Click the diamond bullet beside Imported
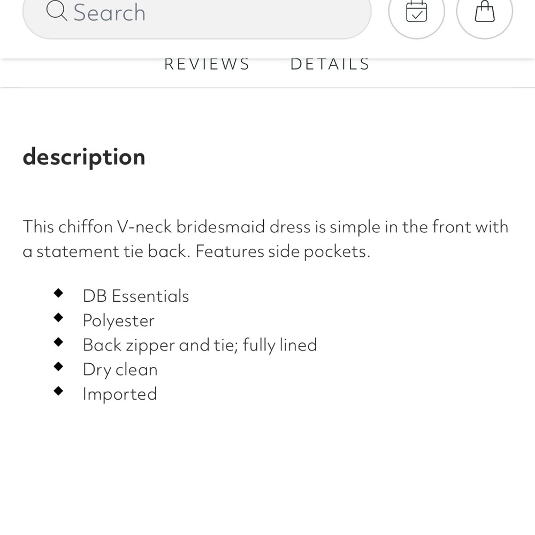Image resolution: width=535 pixels, height=535 pixels. pos(58,391)
